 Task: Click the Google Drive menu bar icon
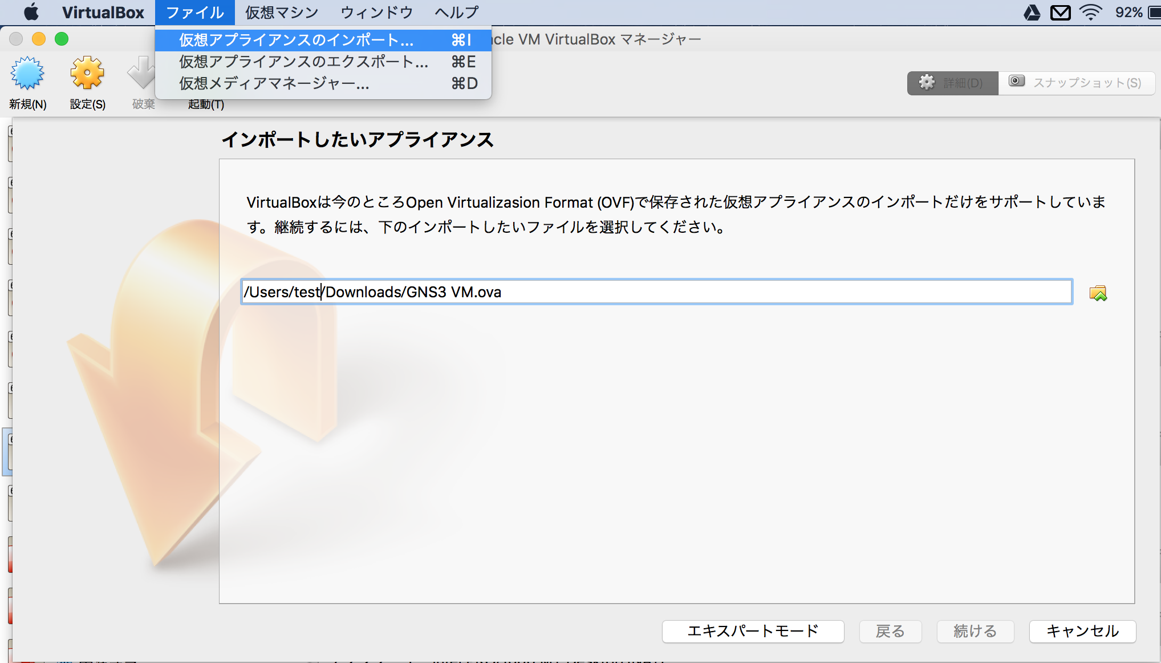[1032, 13]
